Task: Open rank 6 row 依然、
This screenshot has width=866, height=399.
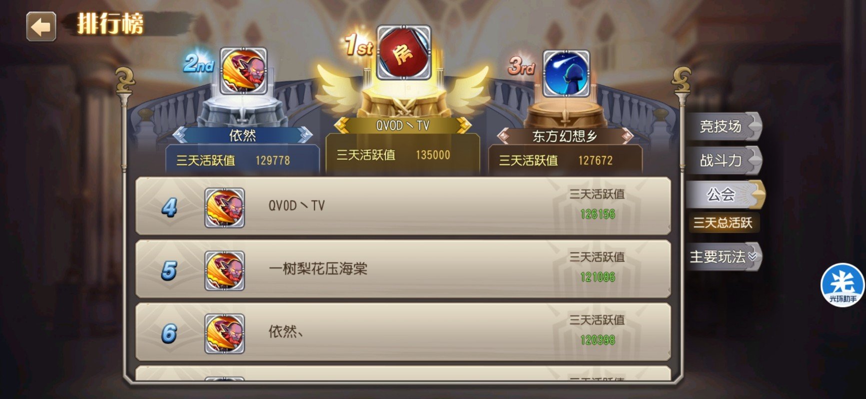Action: point(403,332)
